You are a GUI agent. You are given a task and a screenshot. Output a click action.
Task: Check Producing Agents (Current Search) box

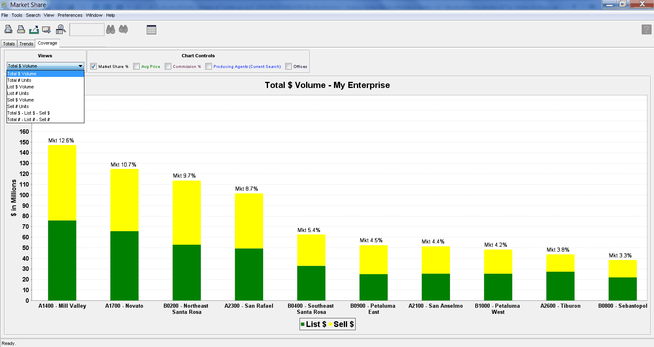pyautogui.click(x=209, y=66)
